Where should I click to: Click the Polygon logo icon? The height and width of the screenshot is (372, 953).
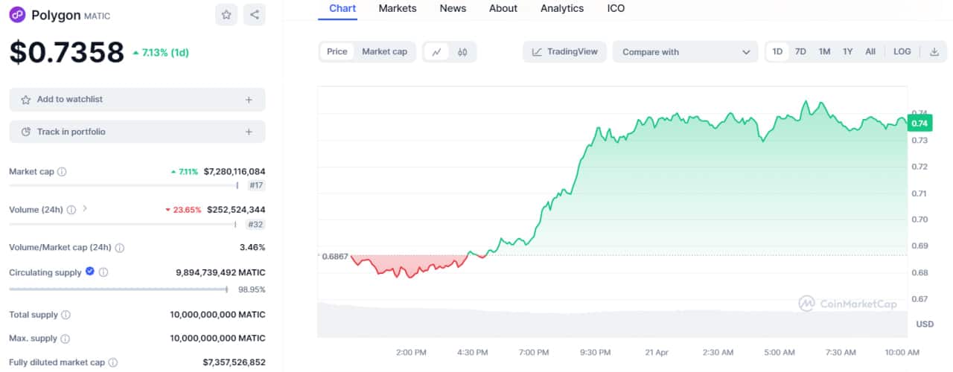[17, 14]
